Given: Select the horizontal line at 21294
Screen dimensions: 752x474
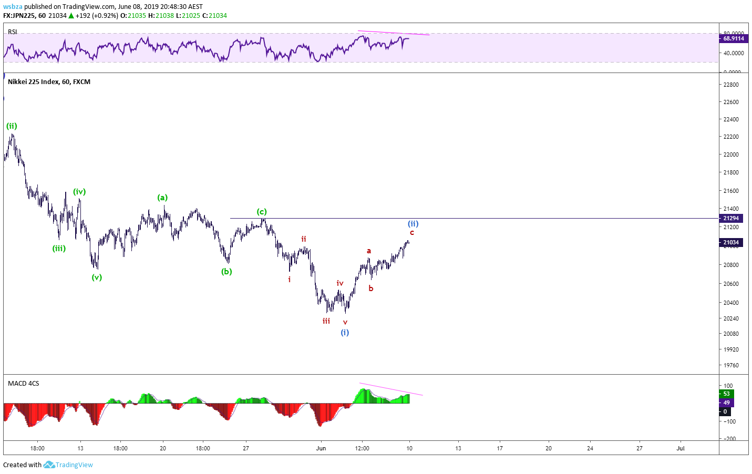Looking at the screenshot, I should tap(474, 218).
